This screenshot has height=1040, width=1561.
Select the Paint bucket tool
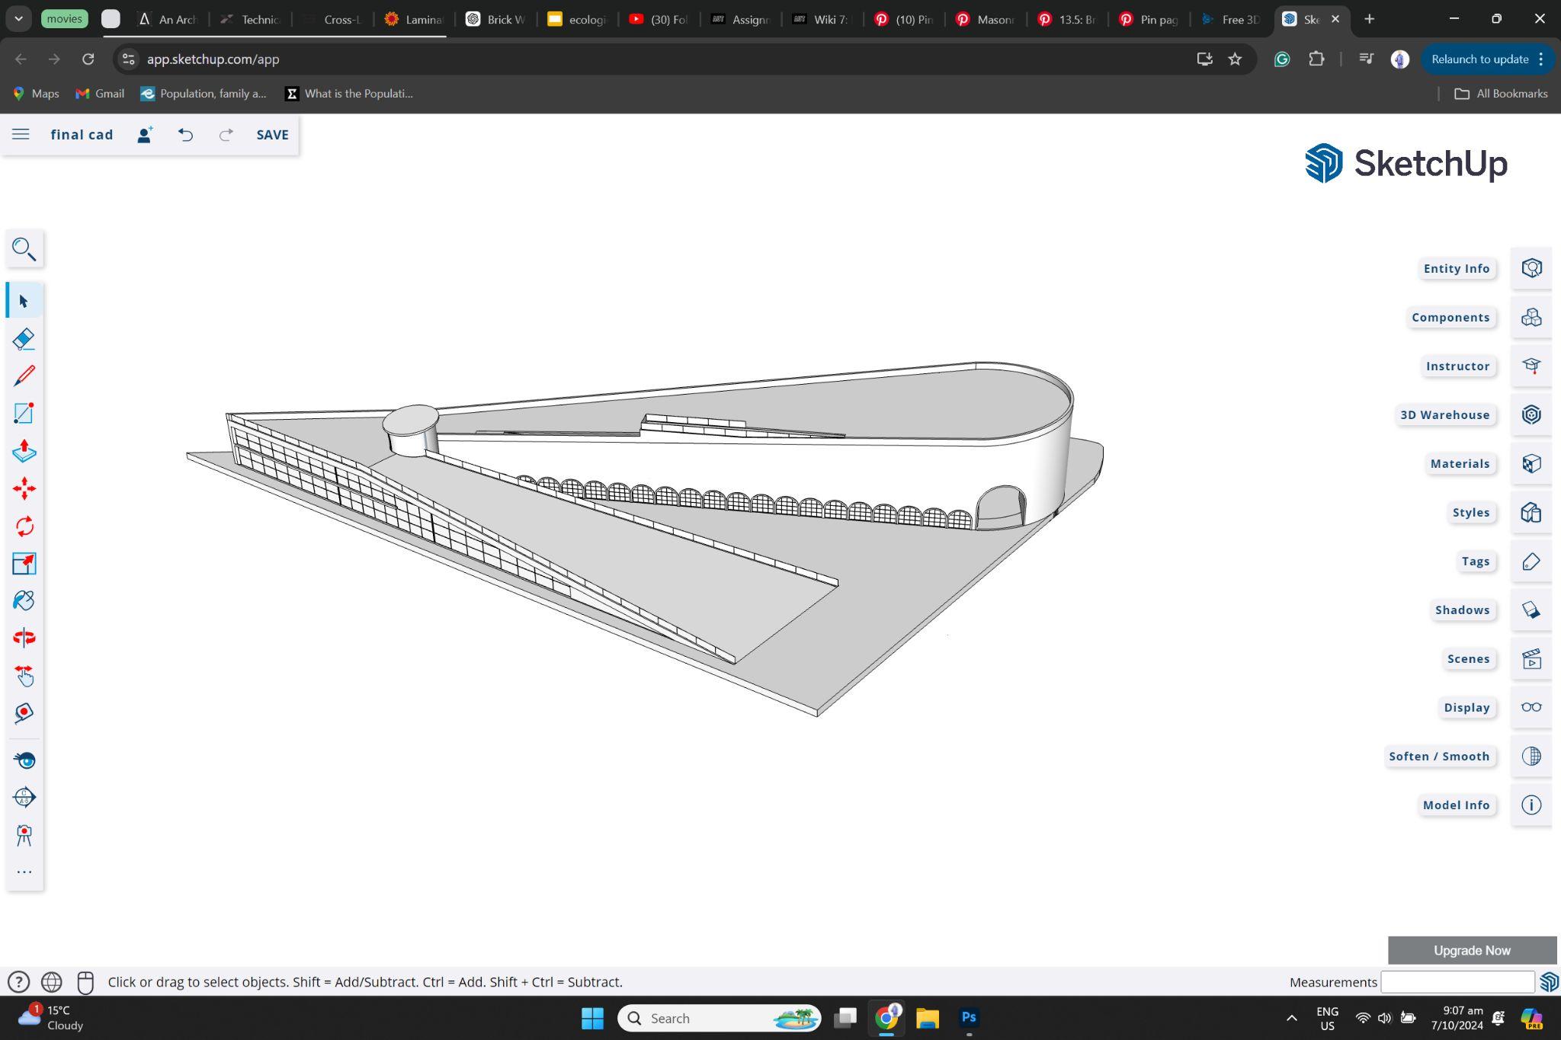tap(24, 600)
